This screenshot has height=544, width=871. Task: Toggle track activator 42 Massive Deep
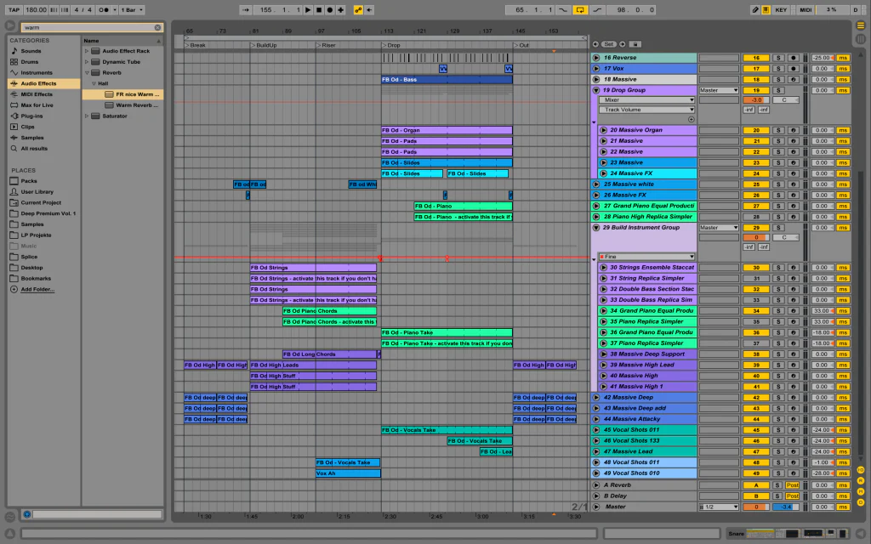[x=756, y=398]
